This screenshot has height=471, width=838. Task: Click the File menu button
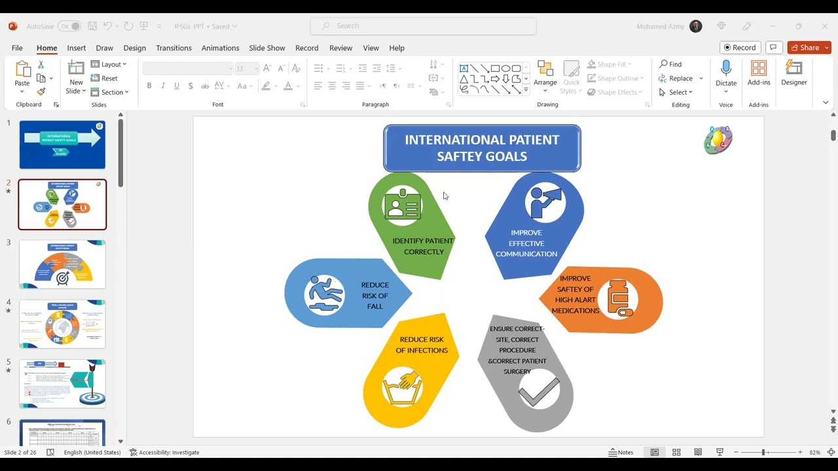pos(17,48)
